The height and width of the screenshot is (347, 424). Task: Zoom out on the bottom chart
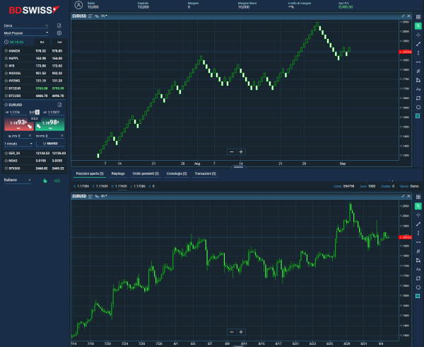(x=231, y=331)
